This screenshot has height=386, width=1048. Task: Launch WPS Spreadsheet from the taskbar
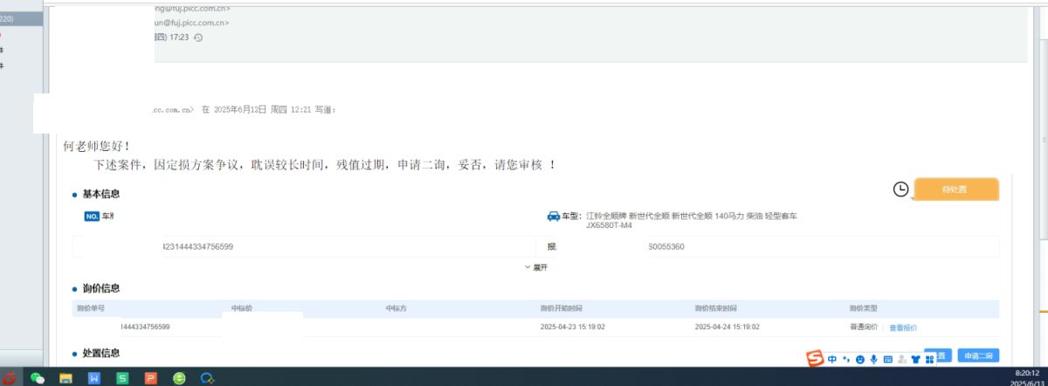(122, 378)
